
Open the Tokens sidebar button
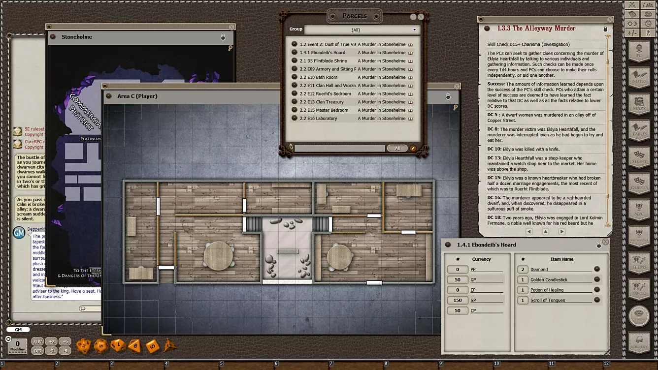click(639, 316)
